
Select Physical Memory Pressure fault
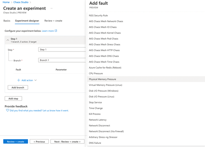[146, 79]
